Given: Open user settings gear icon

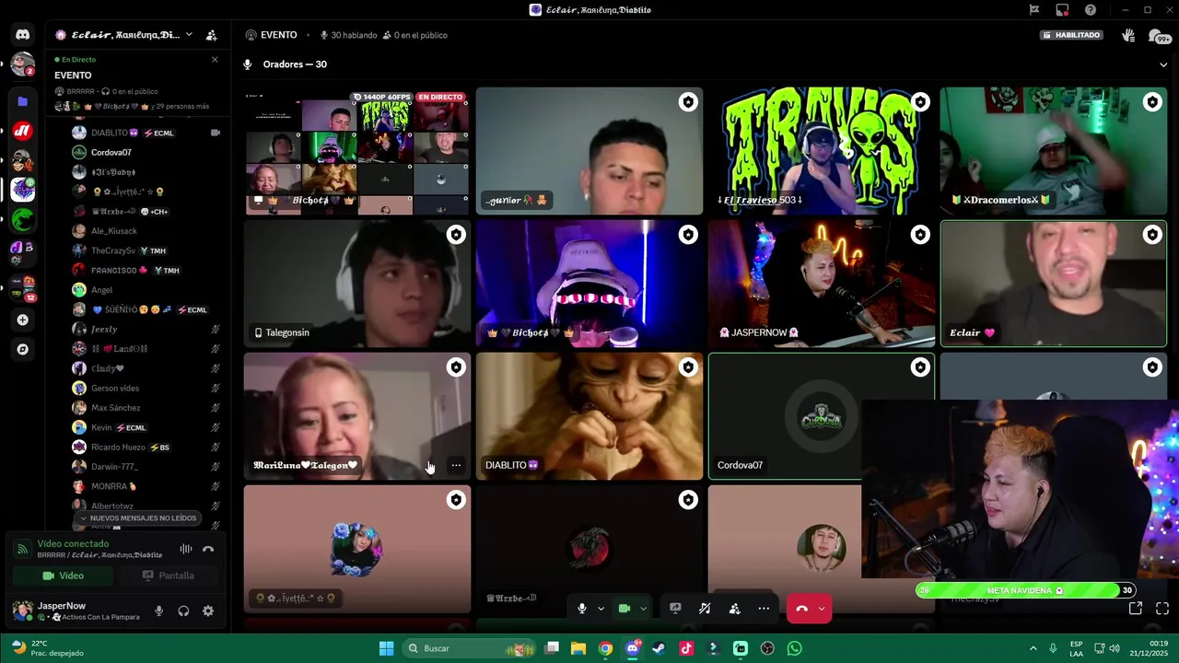Looking at the screenshot, I should (208, 611).
